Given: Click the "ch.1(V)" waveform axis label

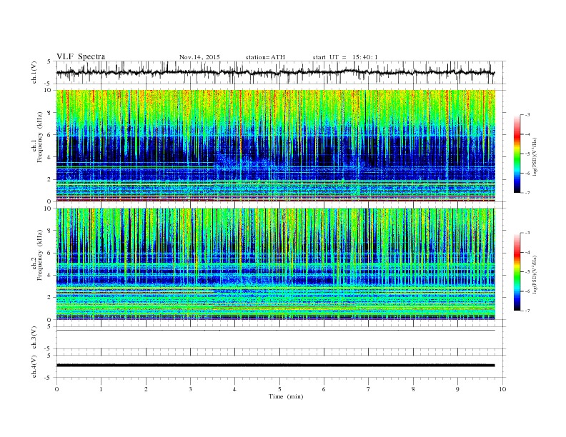Looking at the screenshot, I should pyautogui.click(x=34, y=72).
